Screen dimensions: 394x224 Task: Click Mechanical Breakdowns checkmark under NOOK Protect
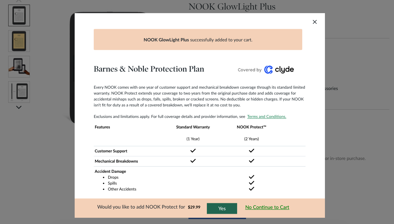click(x=251, y=161)
